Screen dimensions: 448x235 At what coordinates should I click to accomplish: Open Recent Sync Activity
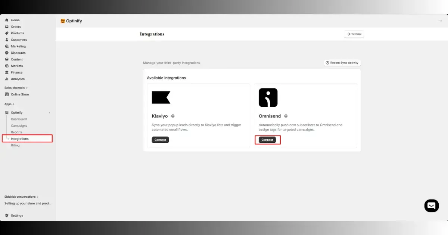(342, 63)
